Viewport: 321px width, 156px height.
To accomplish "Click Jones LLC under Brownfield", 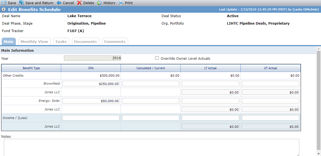I will click(52, 92).
